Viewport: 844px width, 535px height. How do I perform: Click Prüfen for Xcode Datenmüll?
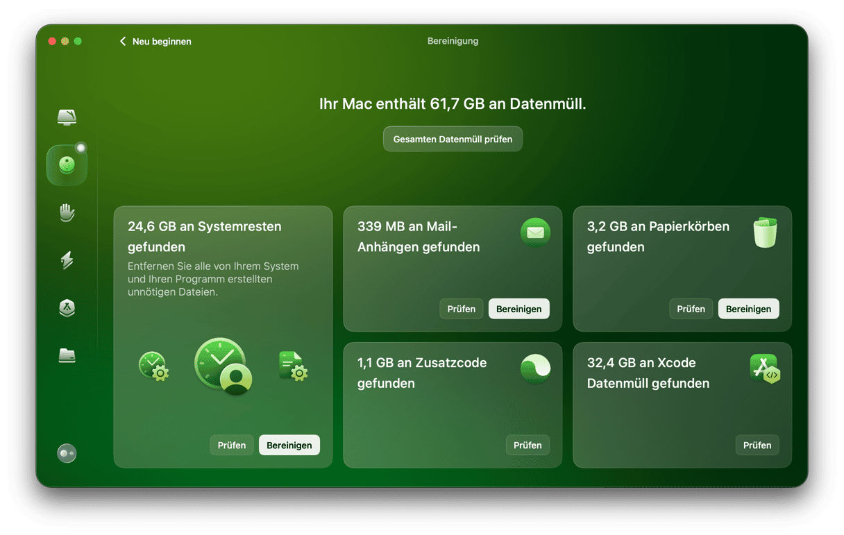point(757,445)
